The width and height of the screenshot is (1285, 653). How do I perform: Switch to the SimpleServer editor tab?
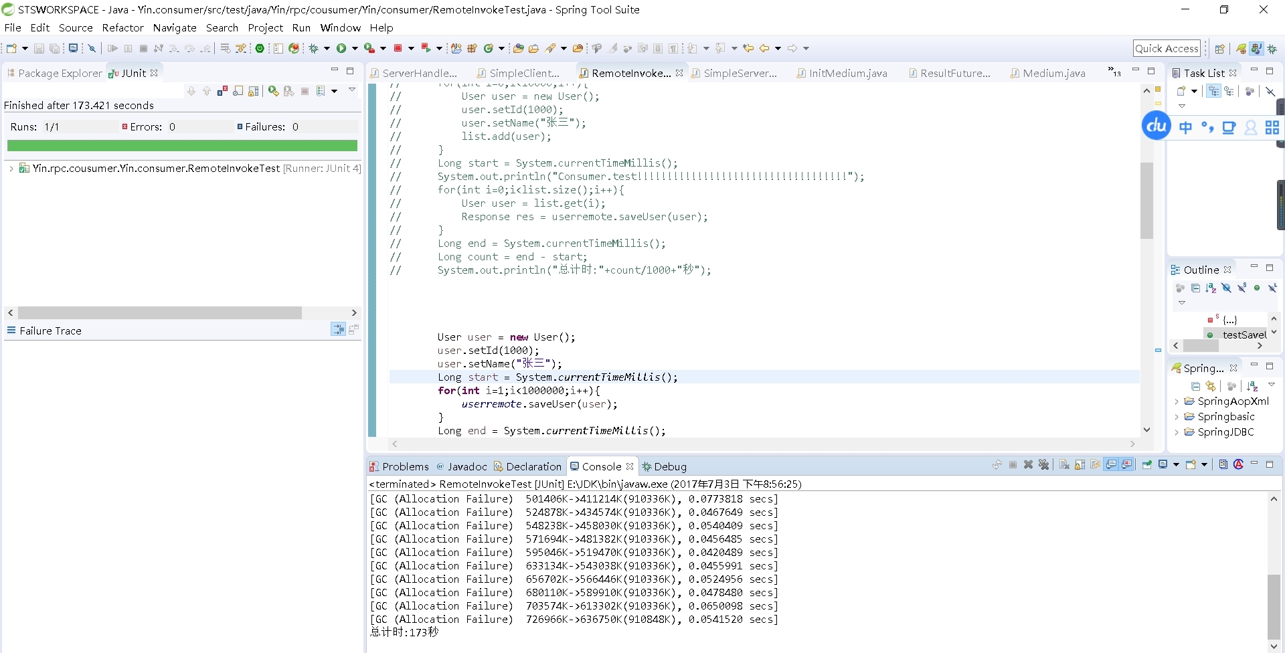(x=734, y=73)
